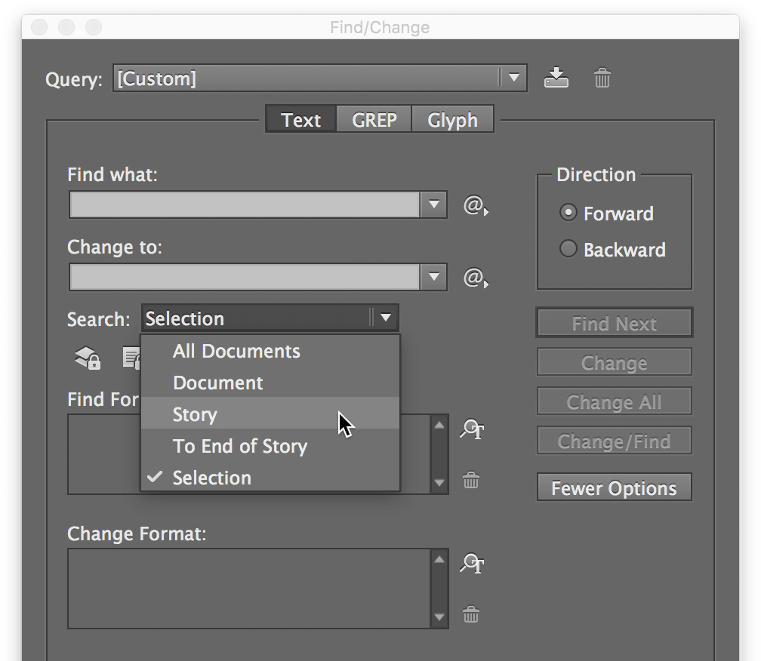Image resolution: width=761 pixels, height=661 pixels.
Task: Open the Change Format attribute picker icon
Action: [472, 563]
